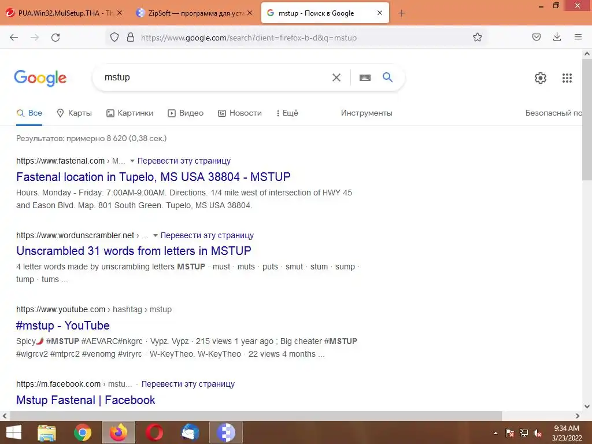Screen dimensions: 592x444
Task: Open the #mstup - YouTube result
Action: click(62, 325)
